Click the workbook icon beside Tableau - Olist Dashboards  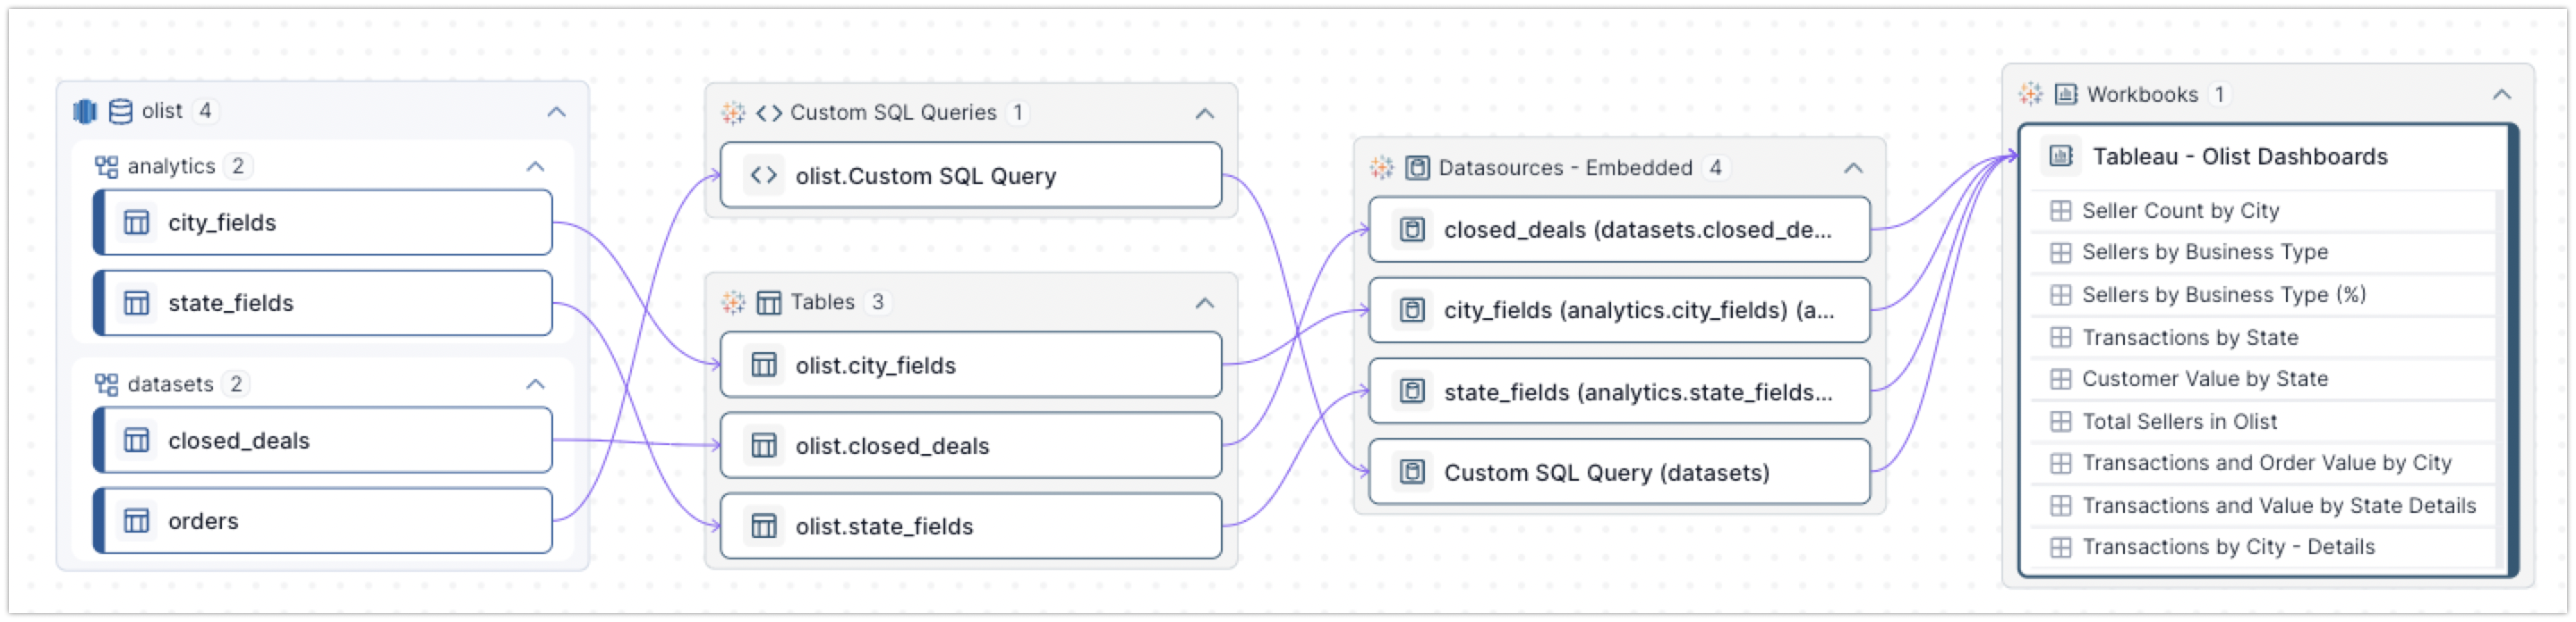point(2061,155)
